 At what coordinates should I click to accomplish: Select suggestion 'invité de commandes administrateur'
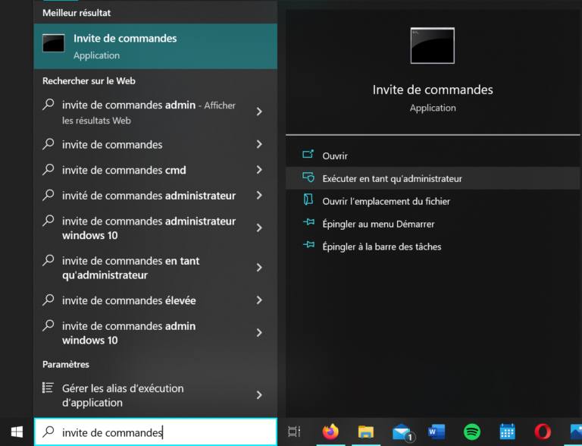point(155,196)
